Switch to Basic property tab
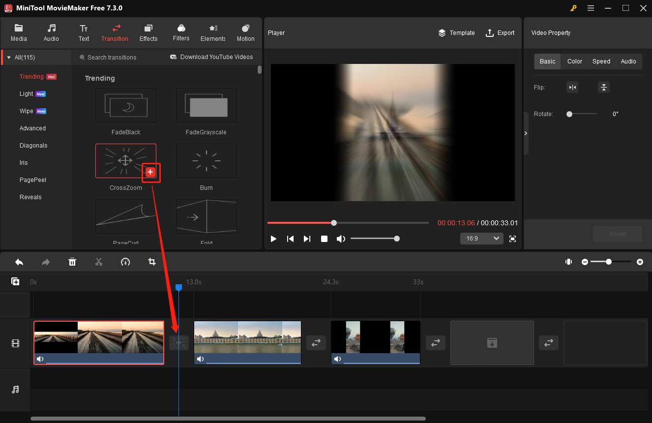The width and height of the screenshot is (652, 423). click(x=547, y=61)
